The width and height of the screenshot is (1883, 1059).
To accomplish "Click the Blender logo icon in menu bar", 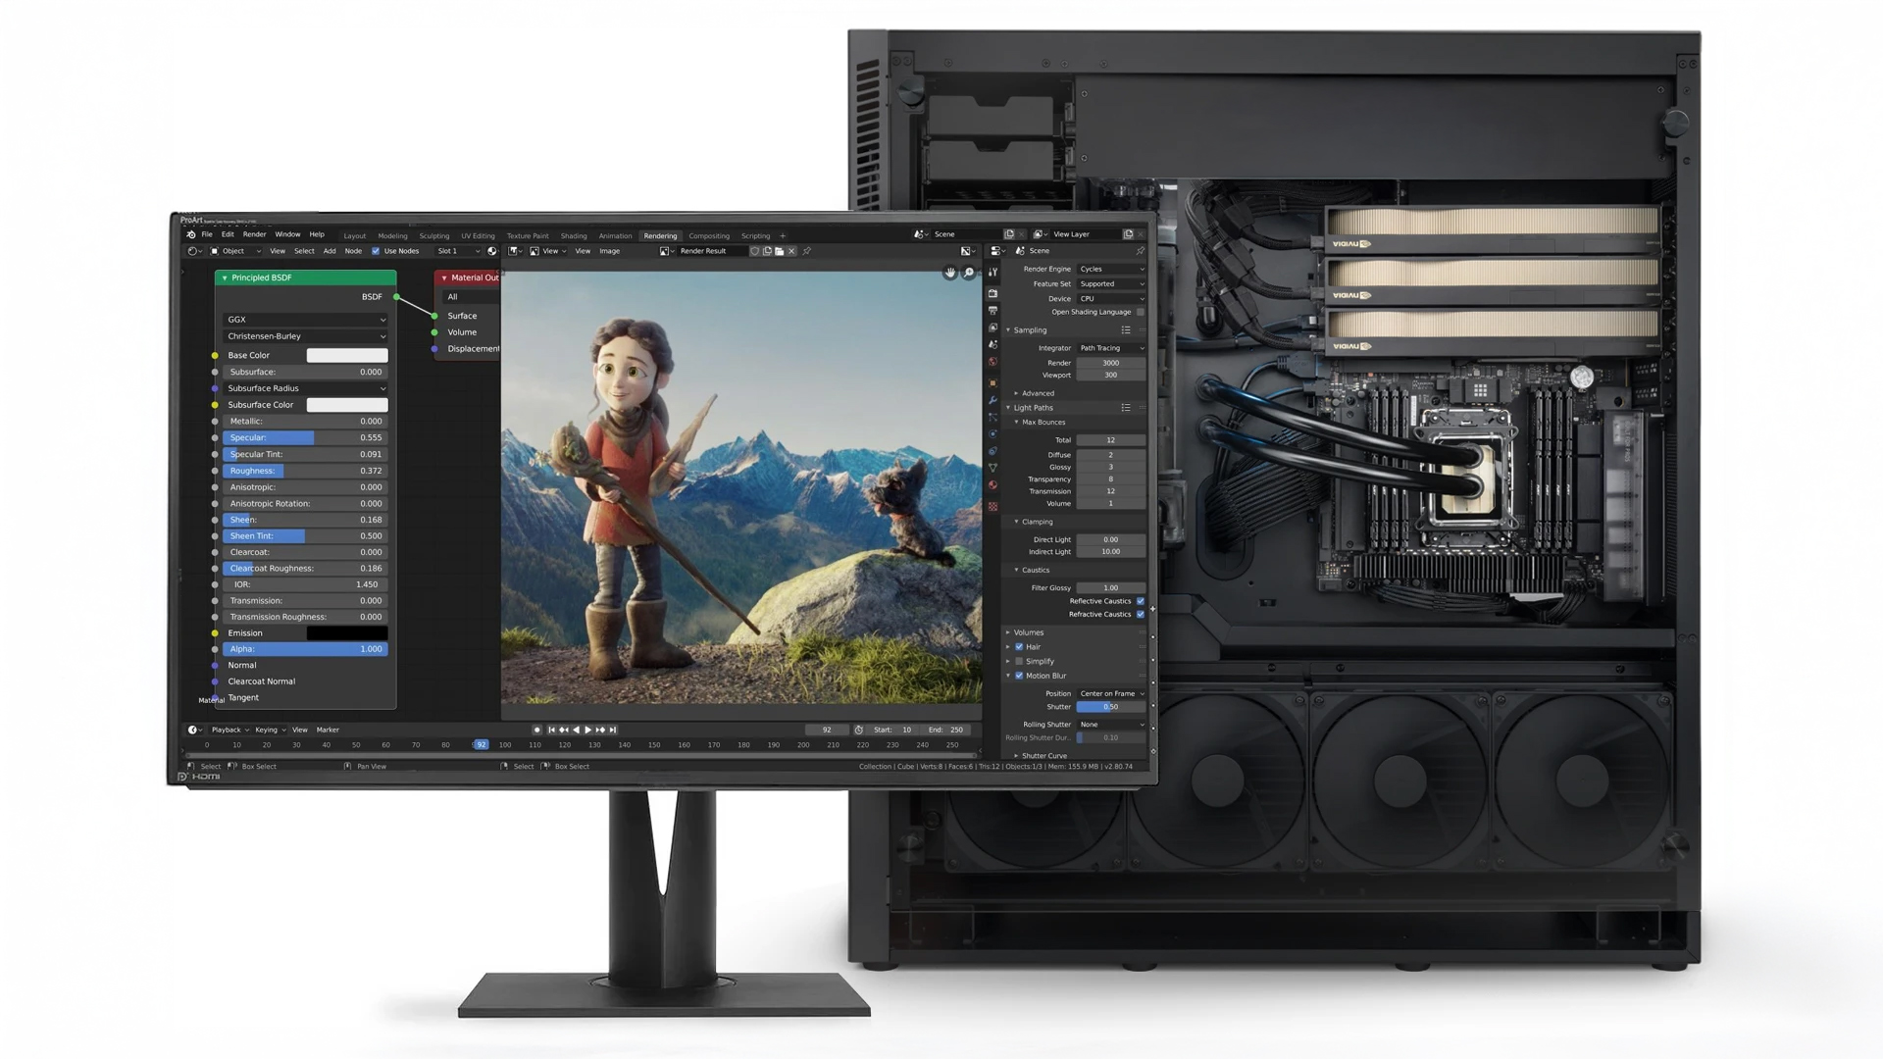I will tap(191, 234).
